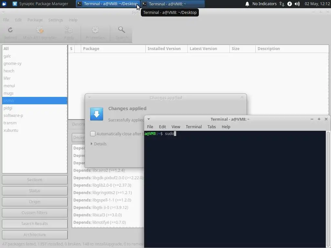Open Synaptic File menu
The width and height of the screenshot is (331, 248).
pos(6,20)
